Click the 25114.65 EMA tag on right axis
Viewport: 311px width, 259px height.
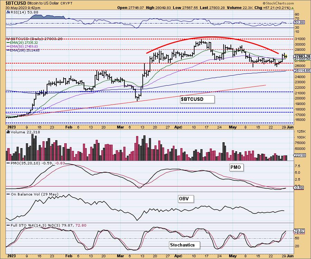click(x=302, y=70)
